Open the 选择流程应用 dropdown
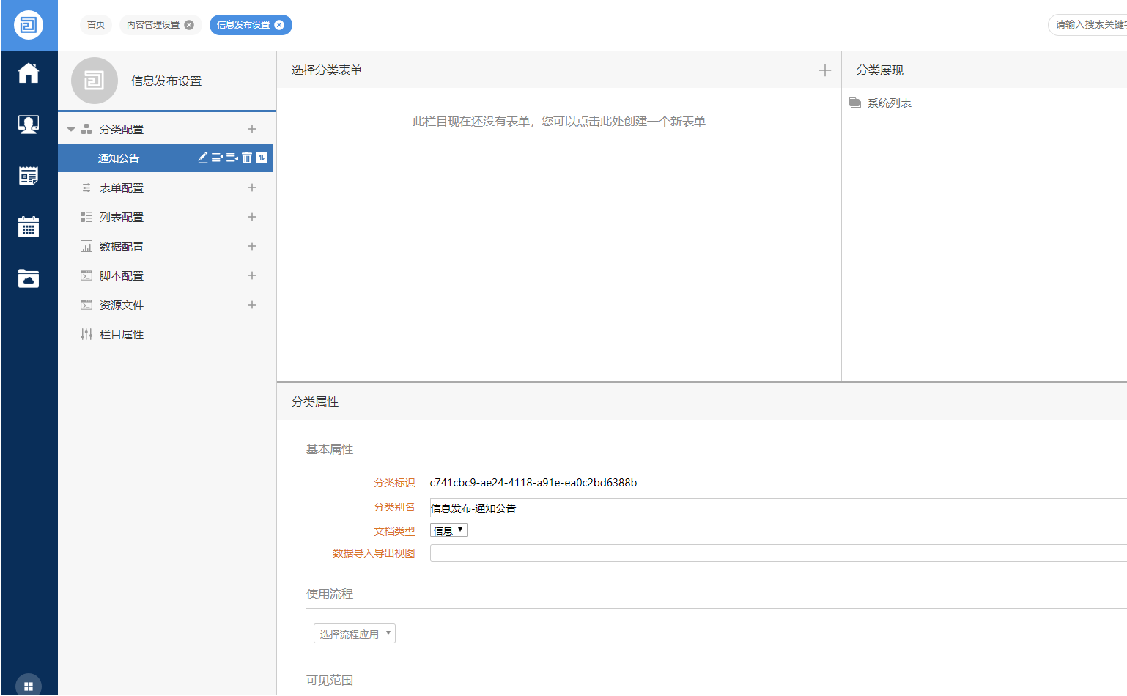This screenshot has width=1127, height=696. tap(355, 634)
